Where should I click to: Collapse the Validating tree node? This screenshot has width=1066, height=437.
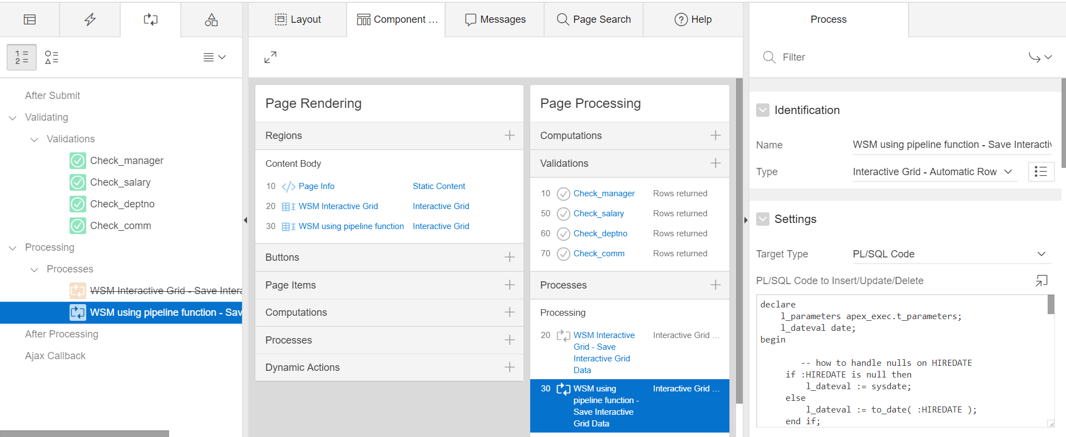(13, 117)
